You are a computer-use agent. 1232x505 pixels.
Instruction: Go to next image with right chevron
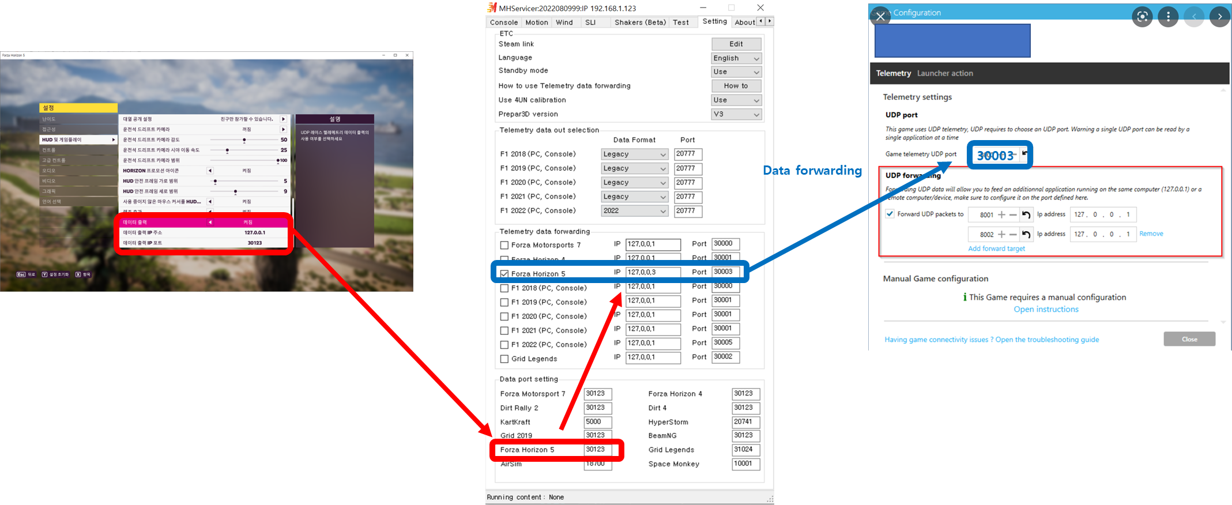click(1220, 17)
